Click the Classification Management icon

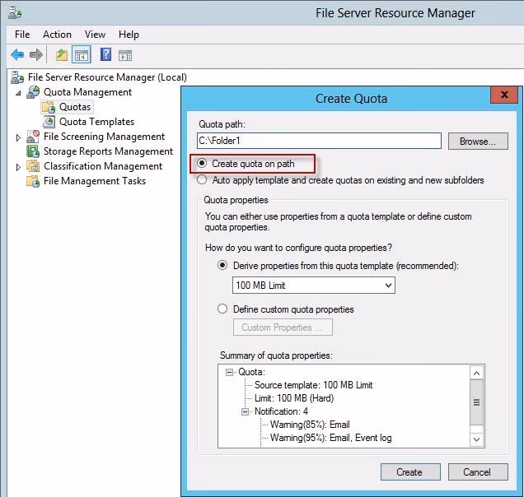[x=33, y=166]
